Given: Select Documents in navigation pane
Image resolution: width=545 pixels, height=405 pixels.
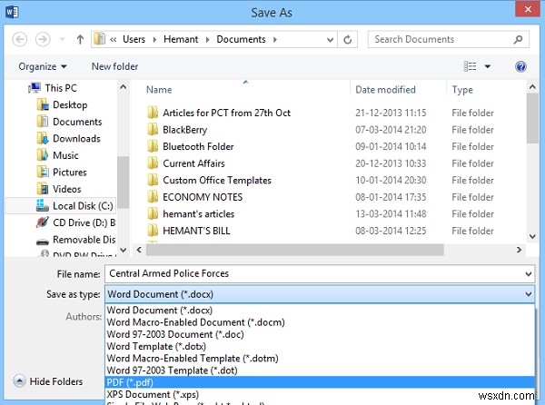Looking at the screenshot, I should [69, 122].
